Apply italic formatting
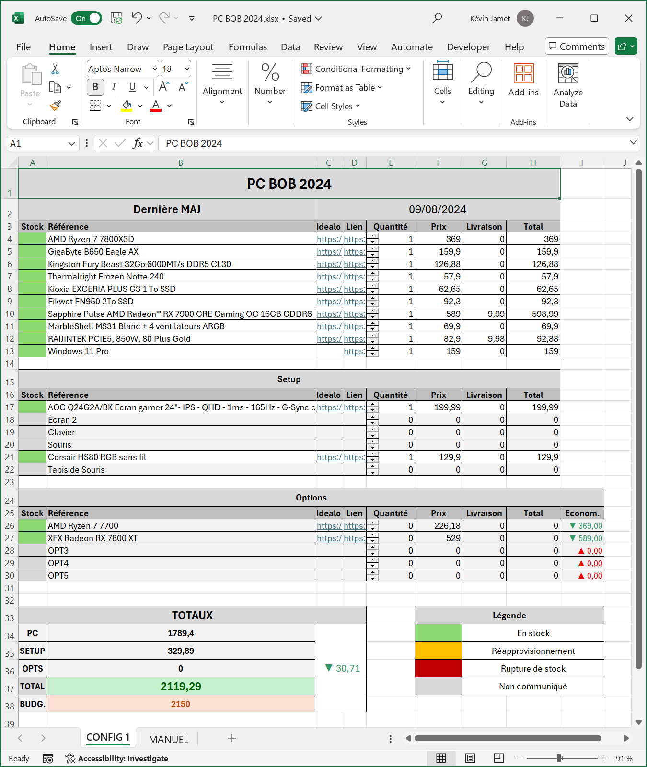 (x=114, y=87)
